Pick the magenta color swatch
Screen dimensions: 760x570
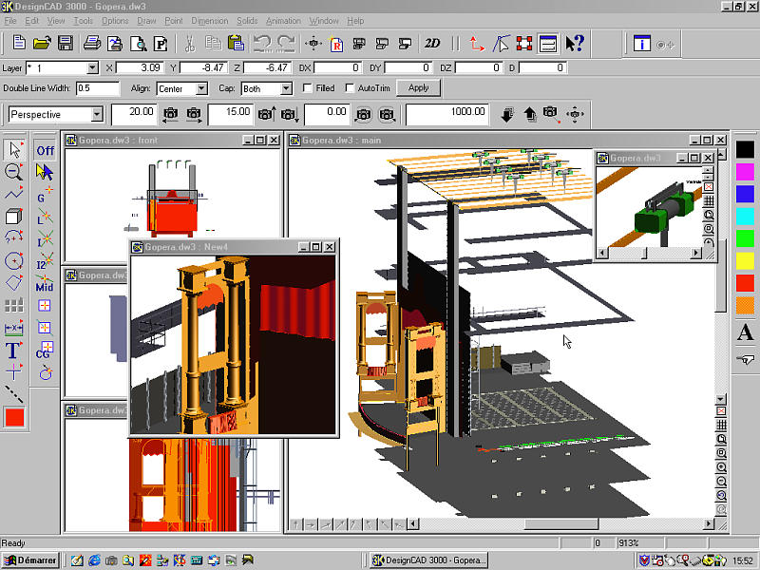746,171
